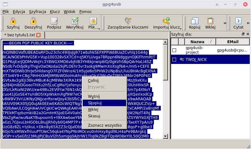This screenshot has width=251, height=149.
Task: Open the Szyfracja menu
Action: [37, 12]
